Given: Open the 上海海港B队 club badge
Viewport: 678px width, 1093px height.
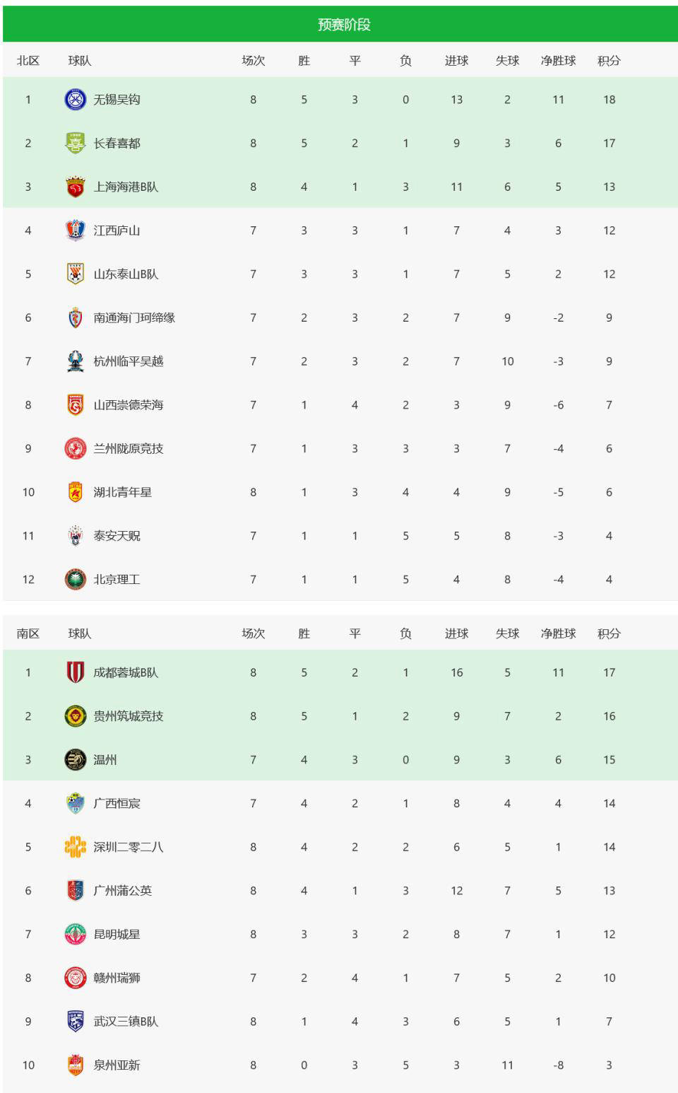Looking at the screenshot, I should (x=76, y=187).
